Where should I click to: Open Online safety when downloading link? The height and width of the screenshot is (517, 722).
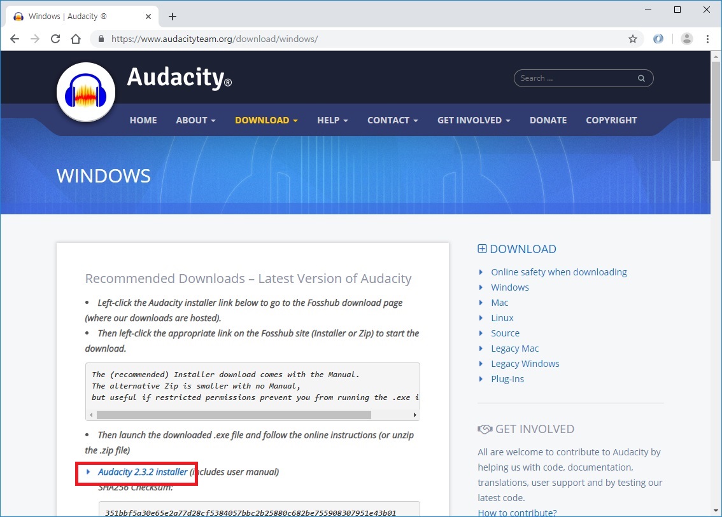point(558,272)
